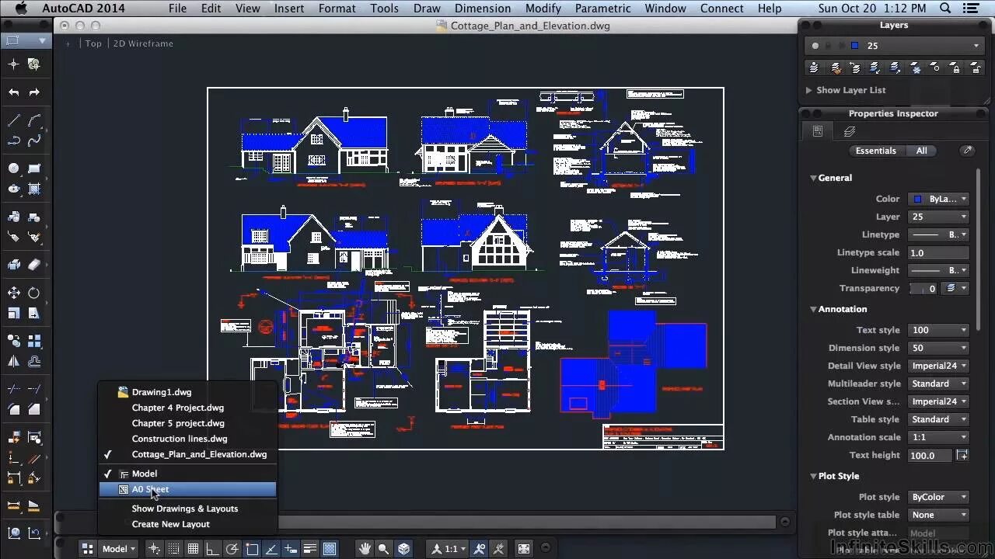Select the Array tool icon
Viewport: 995px width, 559px height.
click(34, 341)
